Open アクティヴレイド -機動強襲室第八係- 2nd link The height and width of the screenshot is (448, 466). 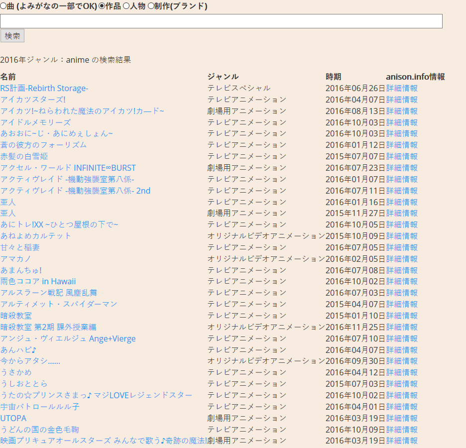(75, 191)
